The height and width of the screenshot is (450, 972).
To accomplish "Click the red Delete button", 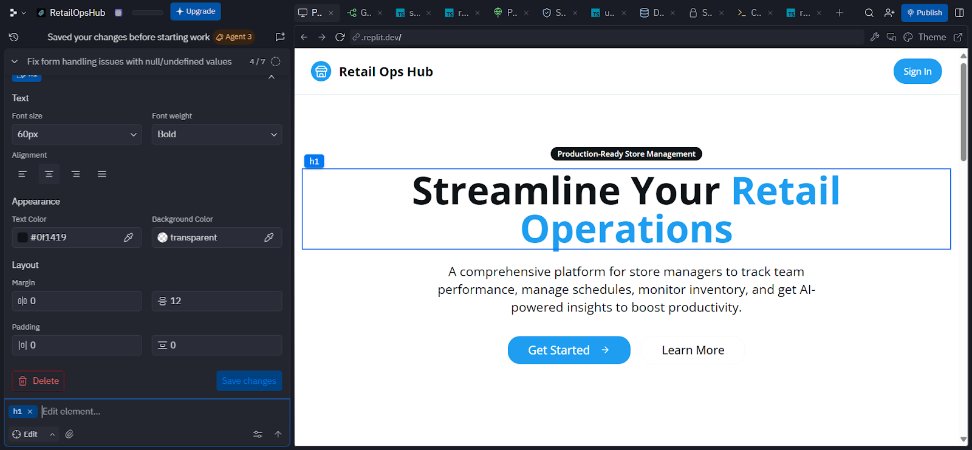I will coord(38,381).
